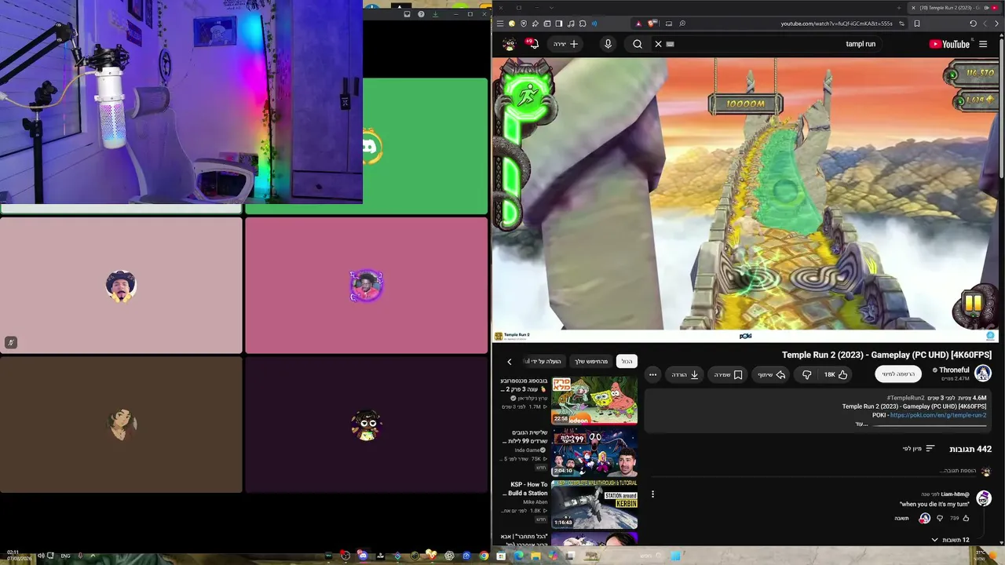Open the YouTube create (יצירה) button

click(566, 44)
